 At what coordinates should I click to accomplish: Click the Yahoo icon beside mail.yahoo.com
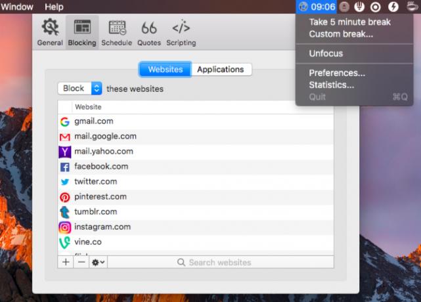click(x=65, y=152)
